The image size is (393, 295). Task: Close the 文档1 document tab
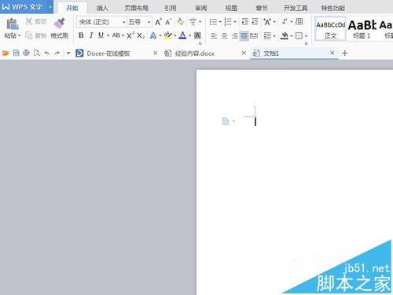pos(332,53)
